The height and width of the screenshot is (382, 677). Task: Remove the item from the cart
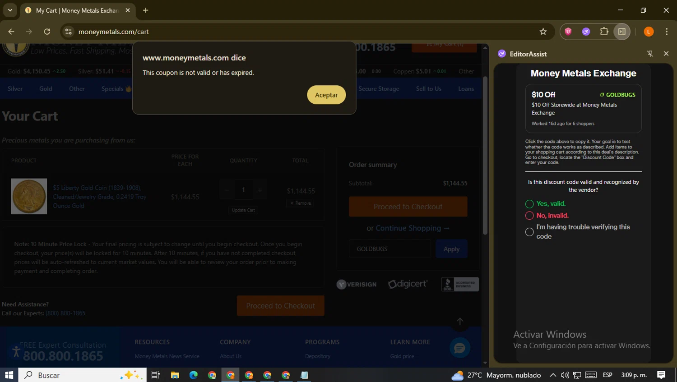(300, 203)
